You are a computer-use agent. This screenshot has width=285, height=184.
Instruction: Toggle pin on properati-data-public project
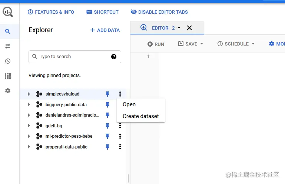tap(107, 147)
